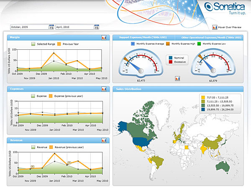Click the Revenue panel chart icon

click(104, 141)
